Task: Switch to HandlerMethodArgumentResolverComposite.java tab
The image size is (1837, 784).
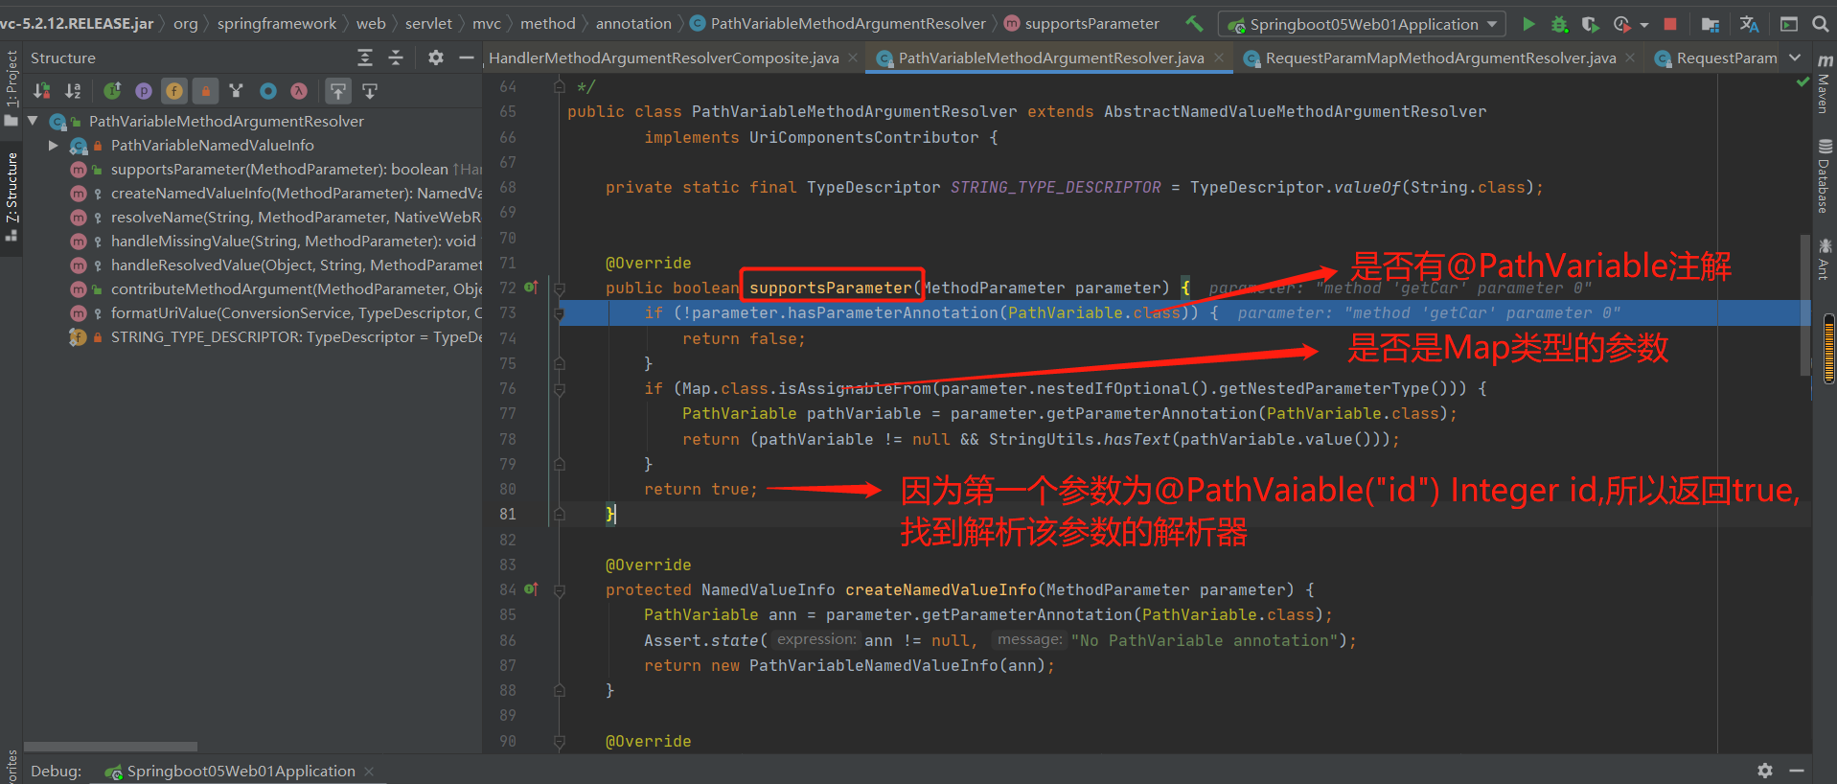Action: click(663, 58)
